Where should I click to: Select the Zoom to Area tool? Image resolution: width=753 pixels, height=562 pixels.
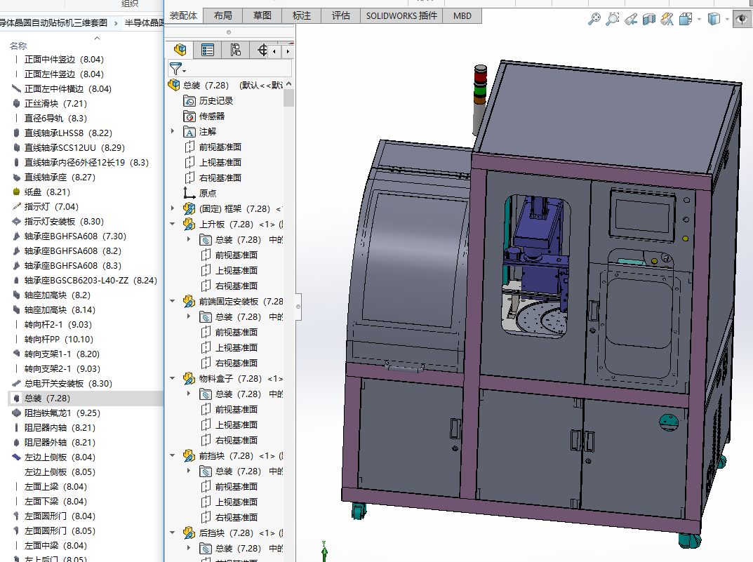(613, 20)
